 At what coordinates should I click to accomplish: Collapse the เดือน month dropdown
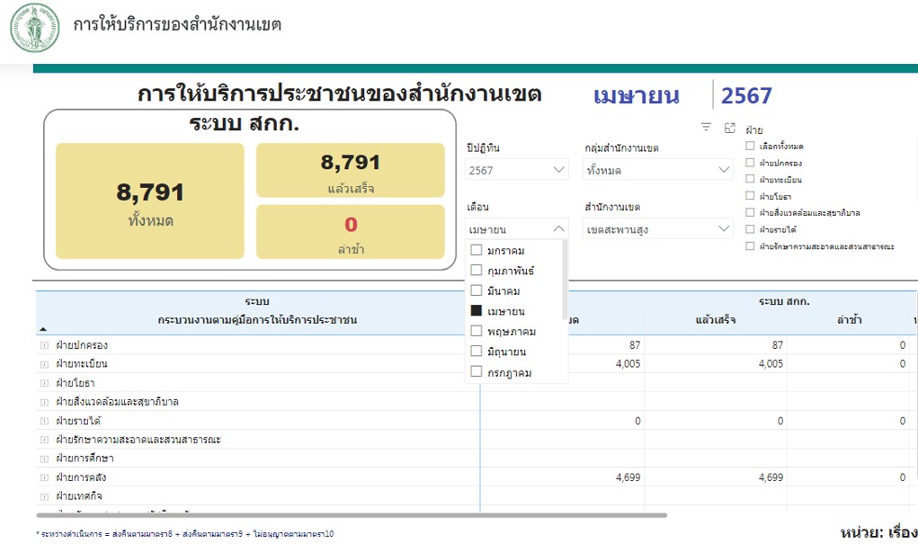coord(558,229)
